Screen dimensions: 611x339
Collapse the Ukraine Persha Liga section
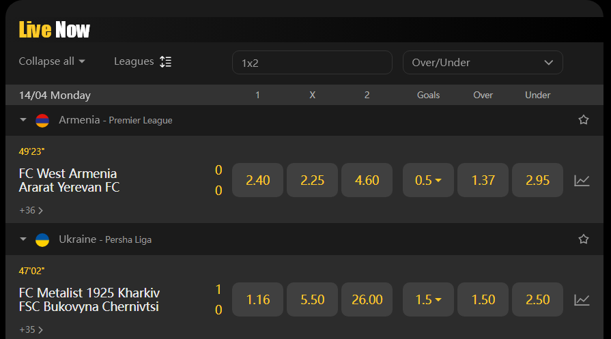pos(23,239)
